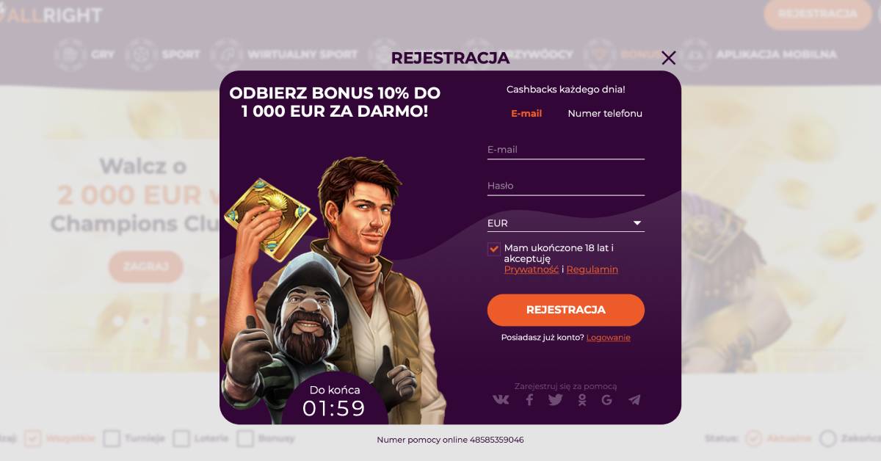Uncheck the 18 lat age confirmation checkbox
The height and width of the screenshot is (461, 881).
coord(493,249)
